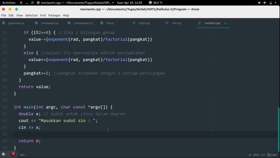Click the Python icon on minesweeper.py tab
Screen dimensions: 280x158
(x=36, y=23)
